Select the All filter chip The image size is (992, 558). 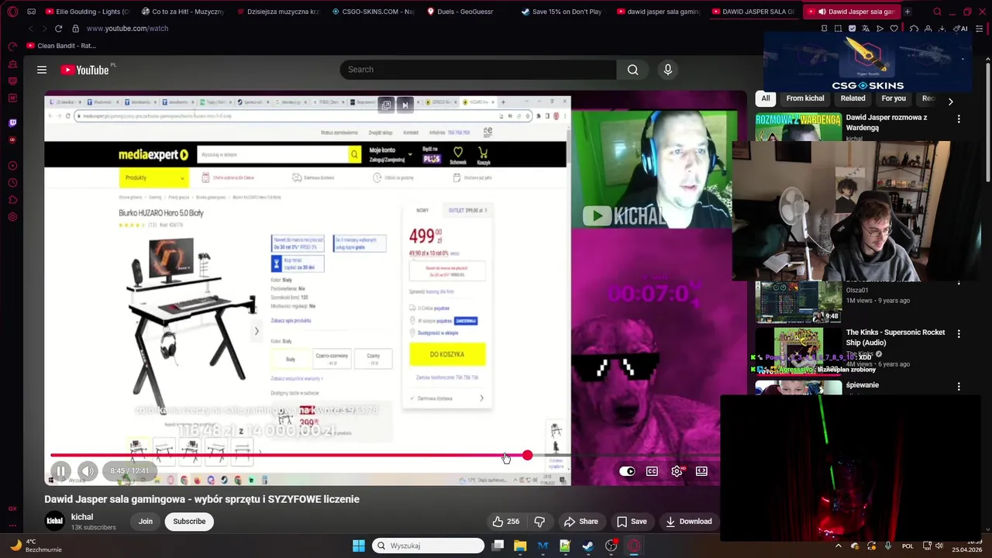(766, 98)
